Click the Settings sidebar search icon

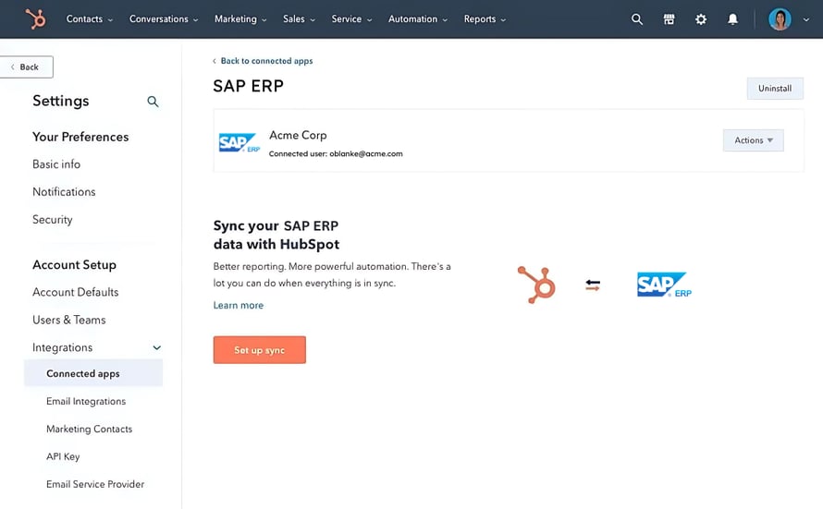pos(153,102)
